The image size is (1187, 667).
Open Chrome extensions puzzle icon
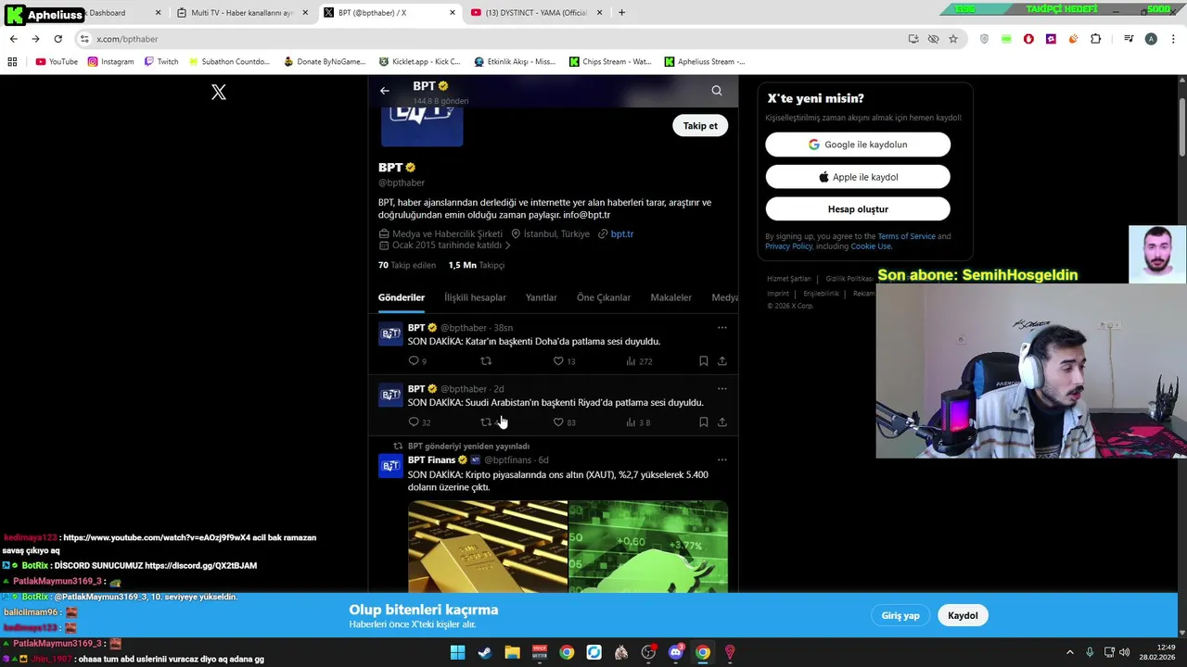pos(1096,39)
